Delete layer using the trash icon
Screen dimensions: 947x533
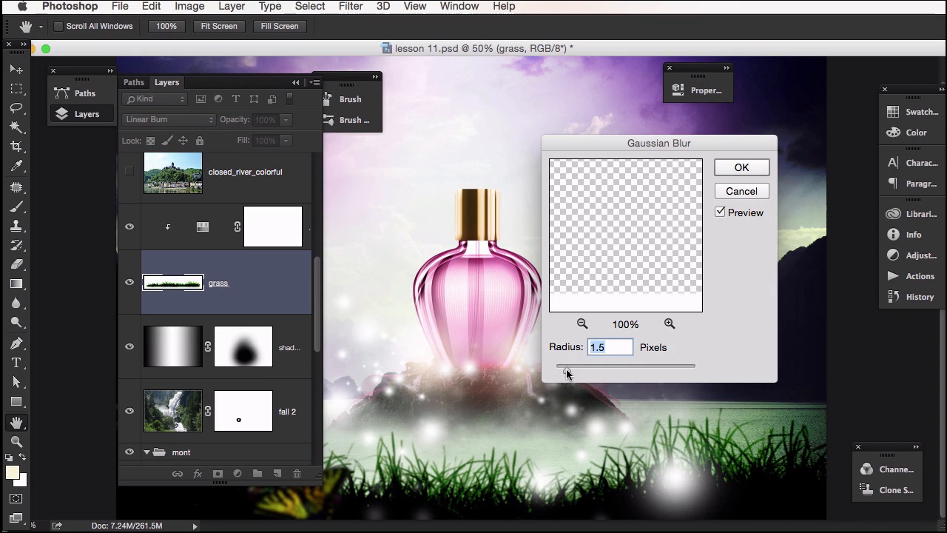point(297,474)
